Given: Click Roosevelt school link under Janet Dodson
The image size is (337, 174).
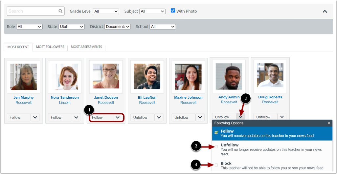Looking at the screenshot, I should 106,103.
